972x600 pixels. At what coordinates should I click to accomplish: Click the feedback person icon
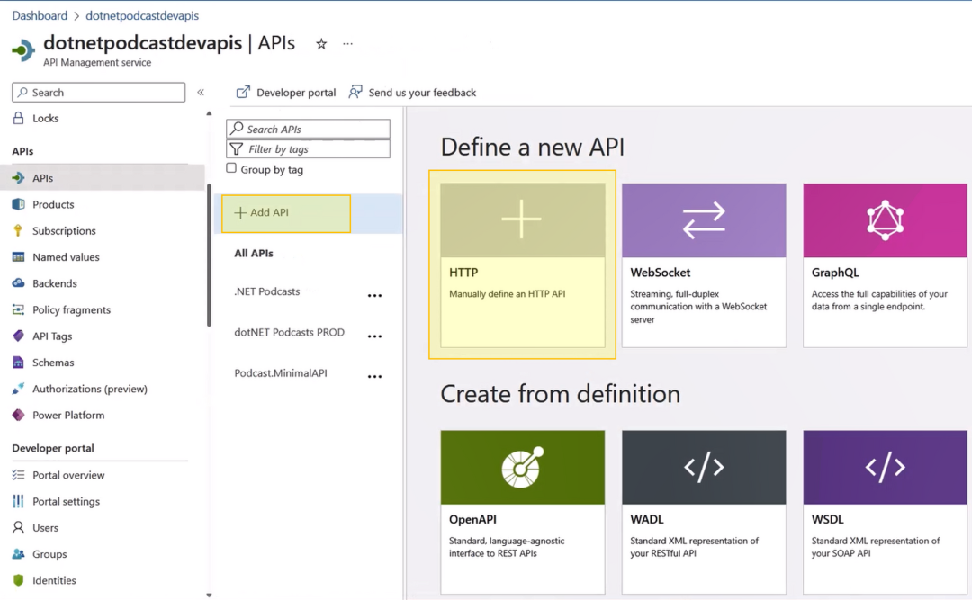coord(355,93)
